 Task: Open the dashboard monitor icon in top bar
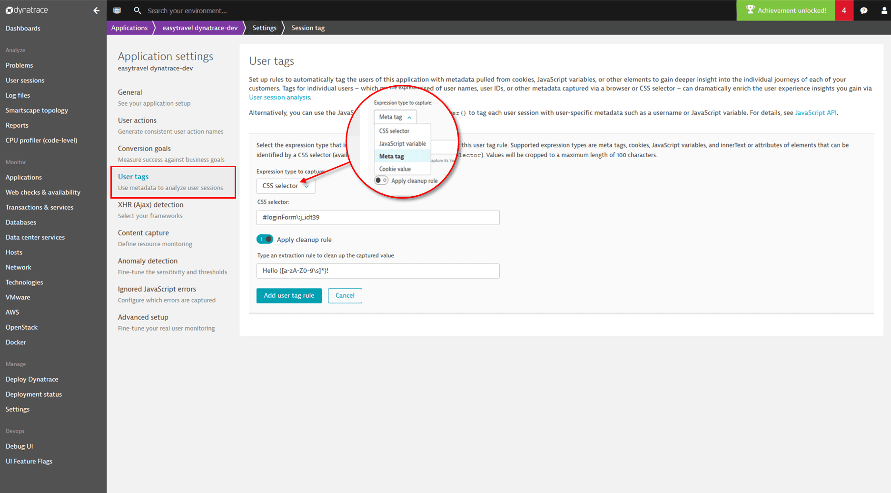(x=117, y=10)
